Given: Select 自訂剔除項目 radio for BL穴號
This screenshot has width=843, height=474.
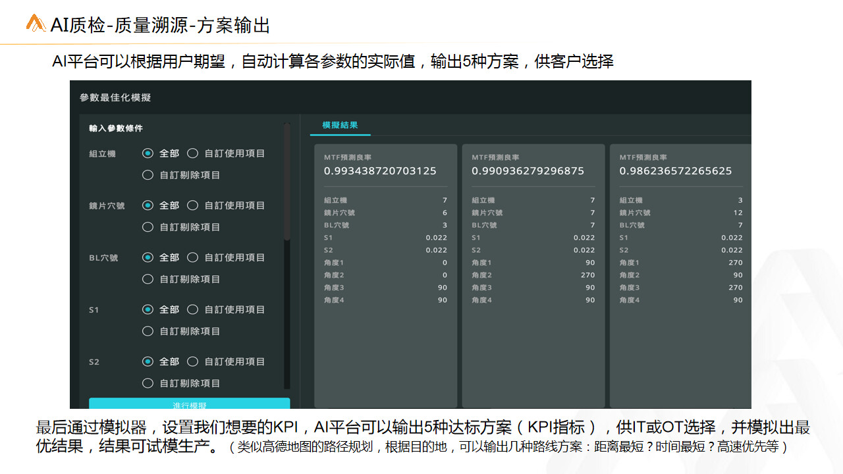Looking at the screenshot, I should (x=148, y=279).
